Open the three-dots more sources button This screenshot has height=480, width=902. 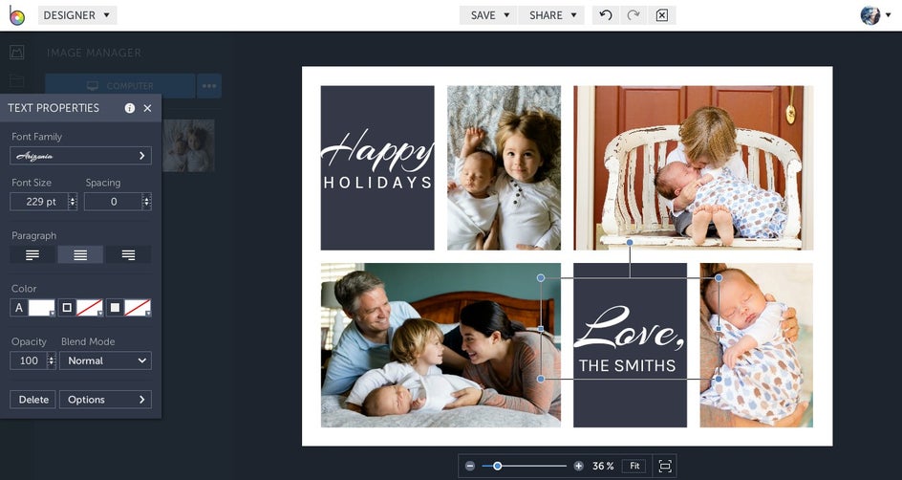click(x=209, y=86)
